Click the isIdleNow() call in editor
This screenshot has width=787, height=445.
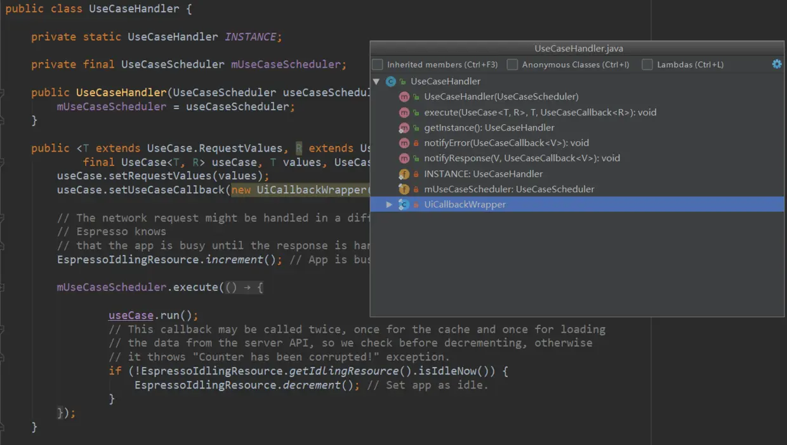(x=456, y=371)
